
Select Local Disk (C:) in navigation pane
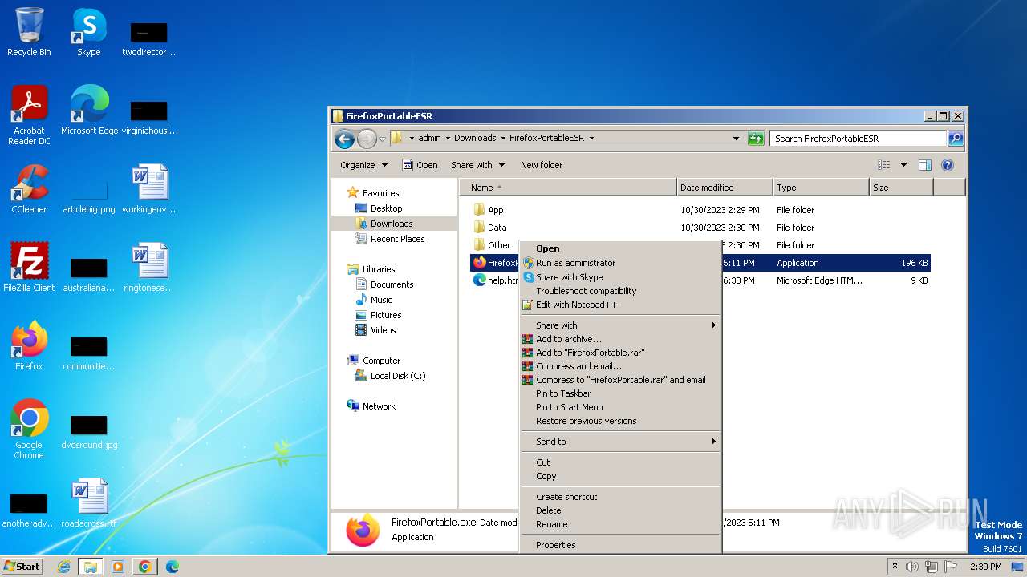390,376
